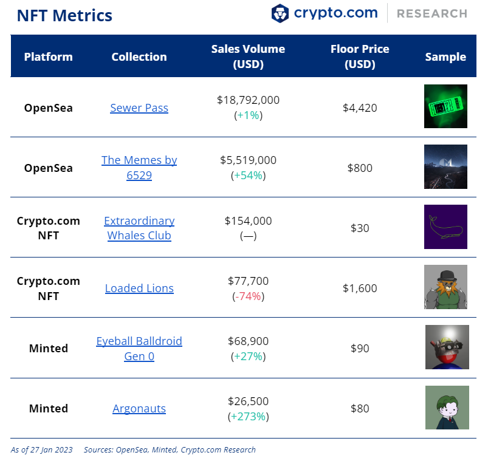
Task: Open the Extraordinary Whales Club link
Action: coord(139,228)
